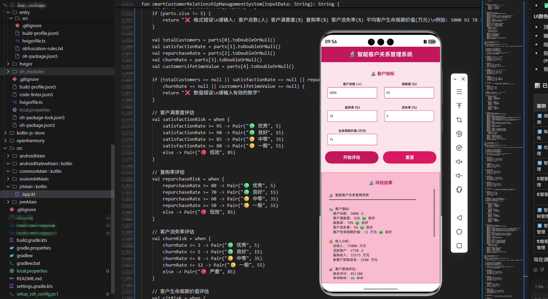Click the Kotlin icon of build.gradle.kts
548x299 pixels.
(x=12, y=240)
